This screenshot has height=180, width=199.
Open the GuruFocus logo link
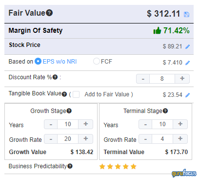[184, 173]
